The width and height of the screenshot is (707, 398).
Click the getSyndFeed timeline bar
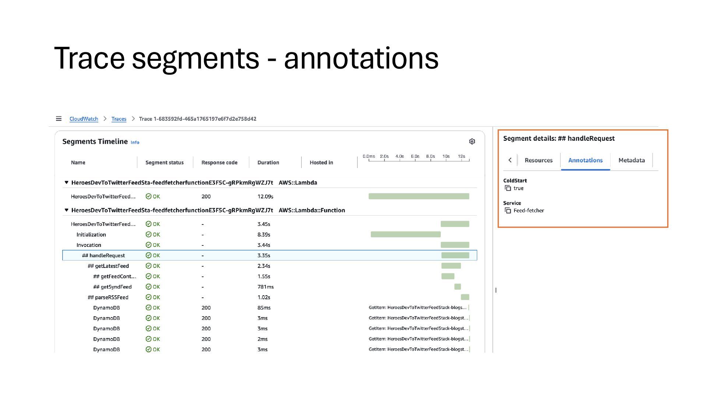(x=457, y=287)
